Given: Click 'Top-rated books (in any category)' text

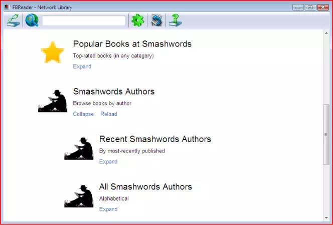Looking at the screenshot, I should pyautogui.click(x=113, y=56).
